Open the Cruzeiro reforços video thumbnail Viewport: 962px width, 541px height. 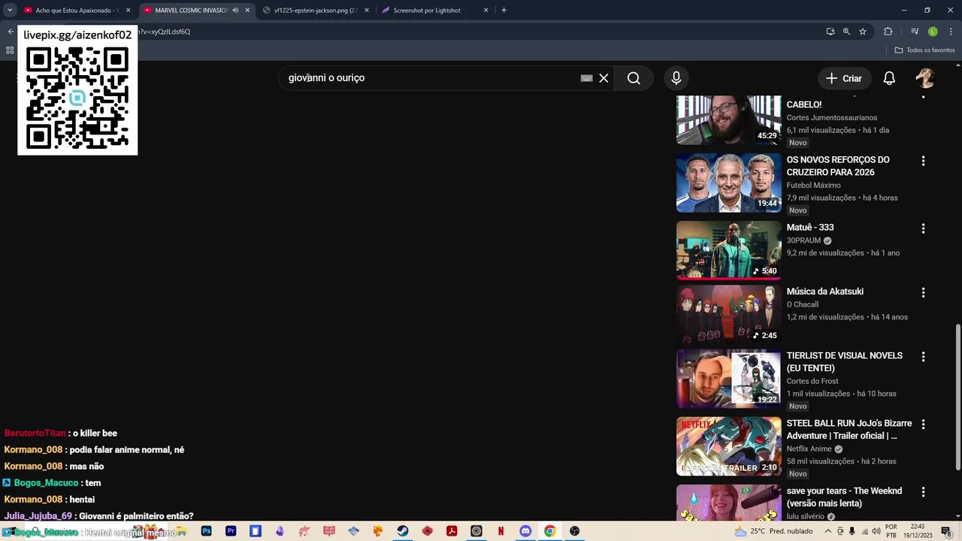[728, 183]
